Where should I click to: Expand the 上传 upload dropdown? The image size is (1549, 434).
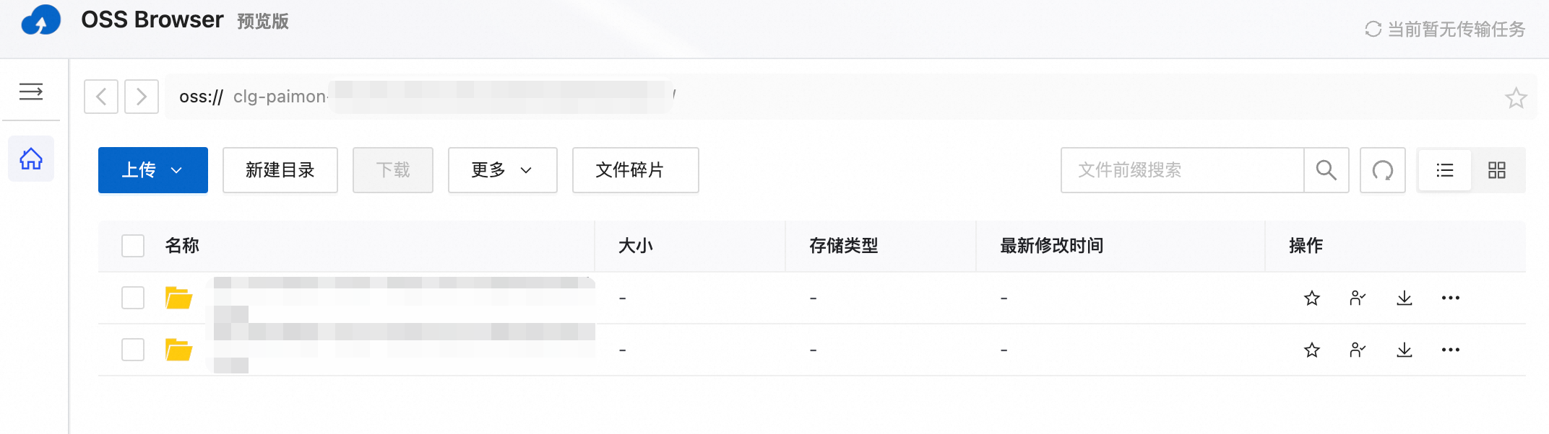pyautogui.click(x=153, y=170)
